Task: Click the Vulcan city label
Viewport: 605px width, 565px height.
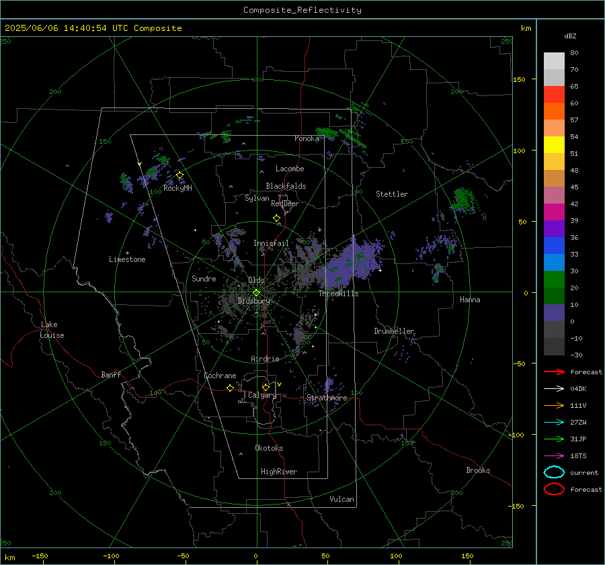Action: (341, 499)
